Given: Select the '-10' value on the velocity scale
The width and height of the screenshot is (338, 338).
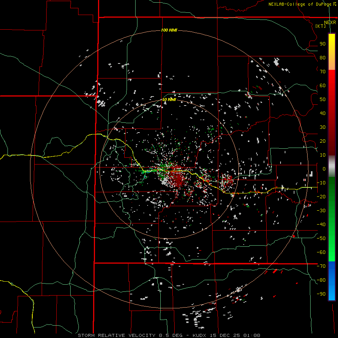Looking at the screenshot, I should coord(321,183).
